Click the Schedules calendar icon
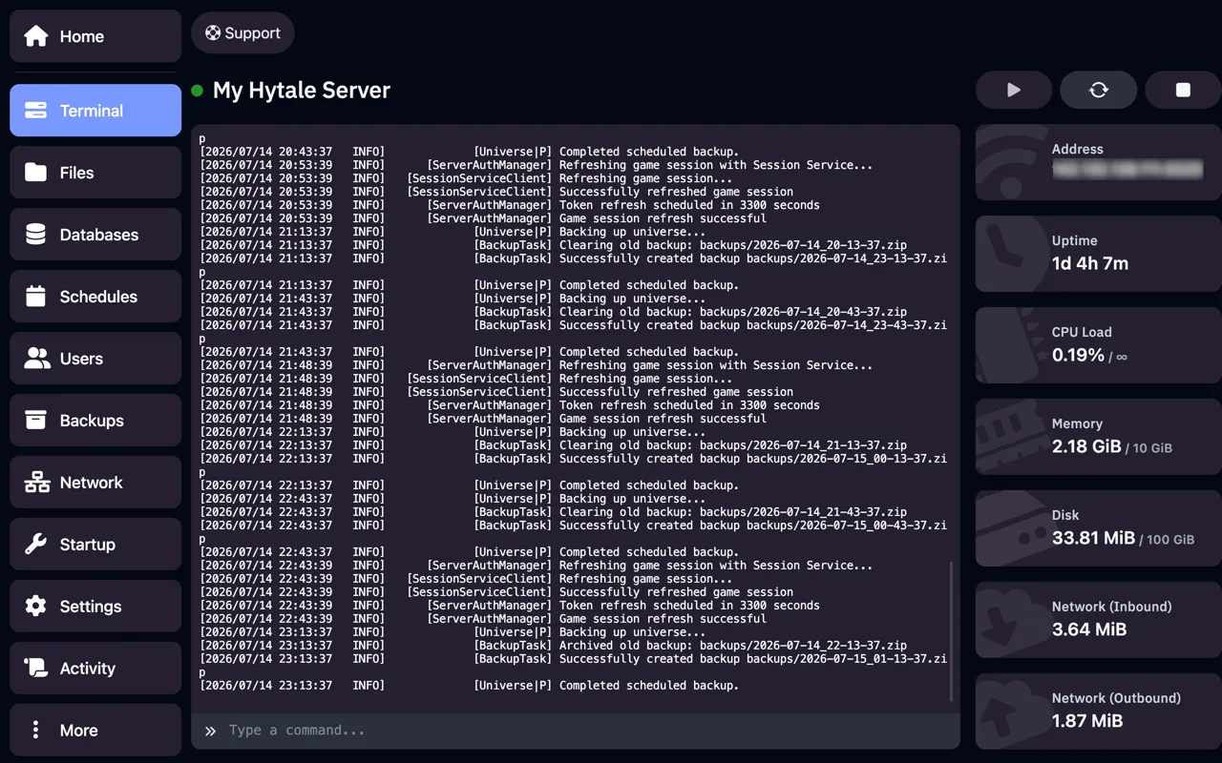The height and width of the screenshot is (763, 1222). click(x=36, y=297)
